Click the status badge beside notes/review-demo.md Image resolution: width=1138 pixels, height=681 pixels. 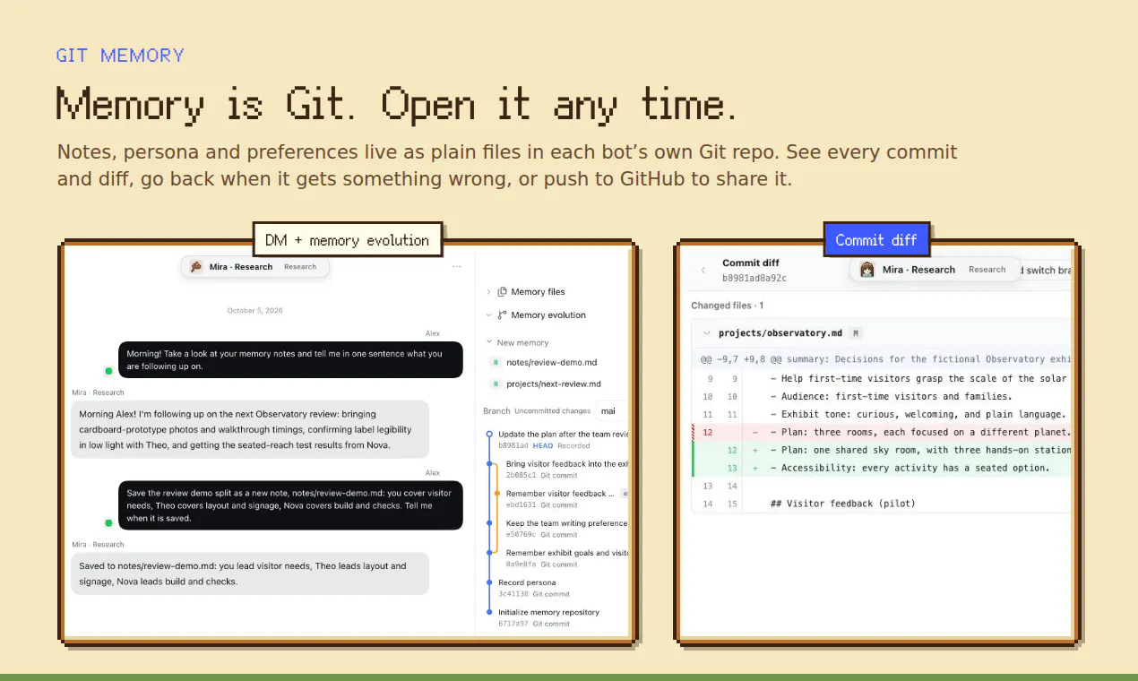click(495, 363)
